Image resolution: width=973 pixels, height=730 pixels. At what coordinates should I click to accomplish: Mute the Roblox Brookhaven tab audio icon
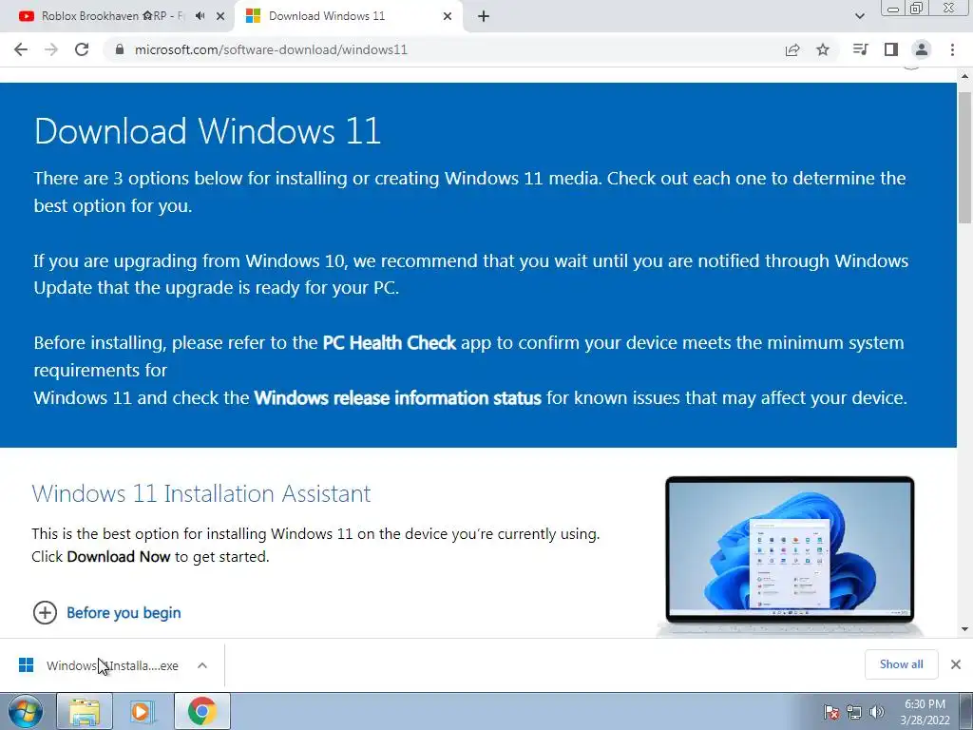[200, 16]
